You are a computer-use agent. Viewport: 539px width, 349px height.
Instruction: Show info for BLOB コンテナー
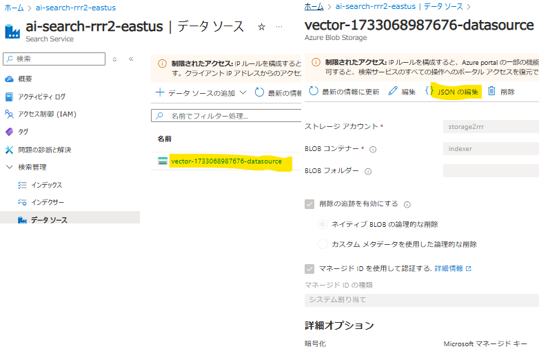(373, 149)
